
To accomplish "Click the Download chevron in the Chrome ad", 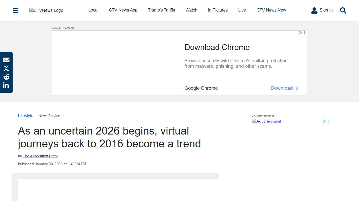I will [x=297, y=88].
